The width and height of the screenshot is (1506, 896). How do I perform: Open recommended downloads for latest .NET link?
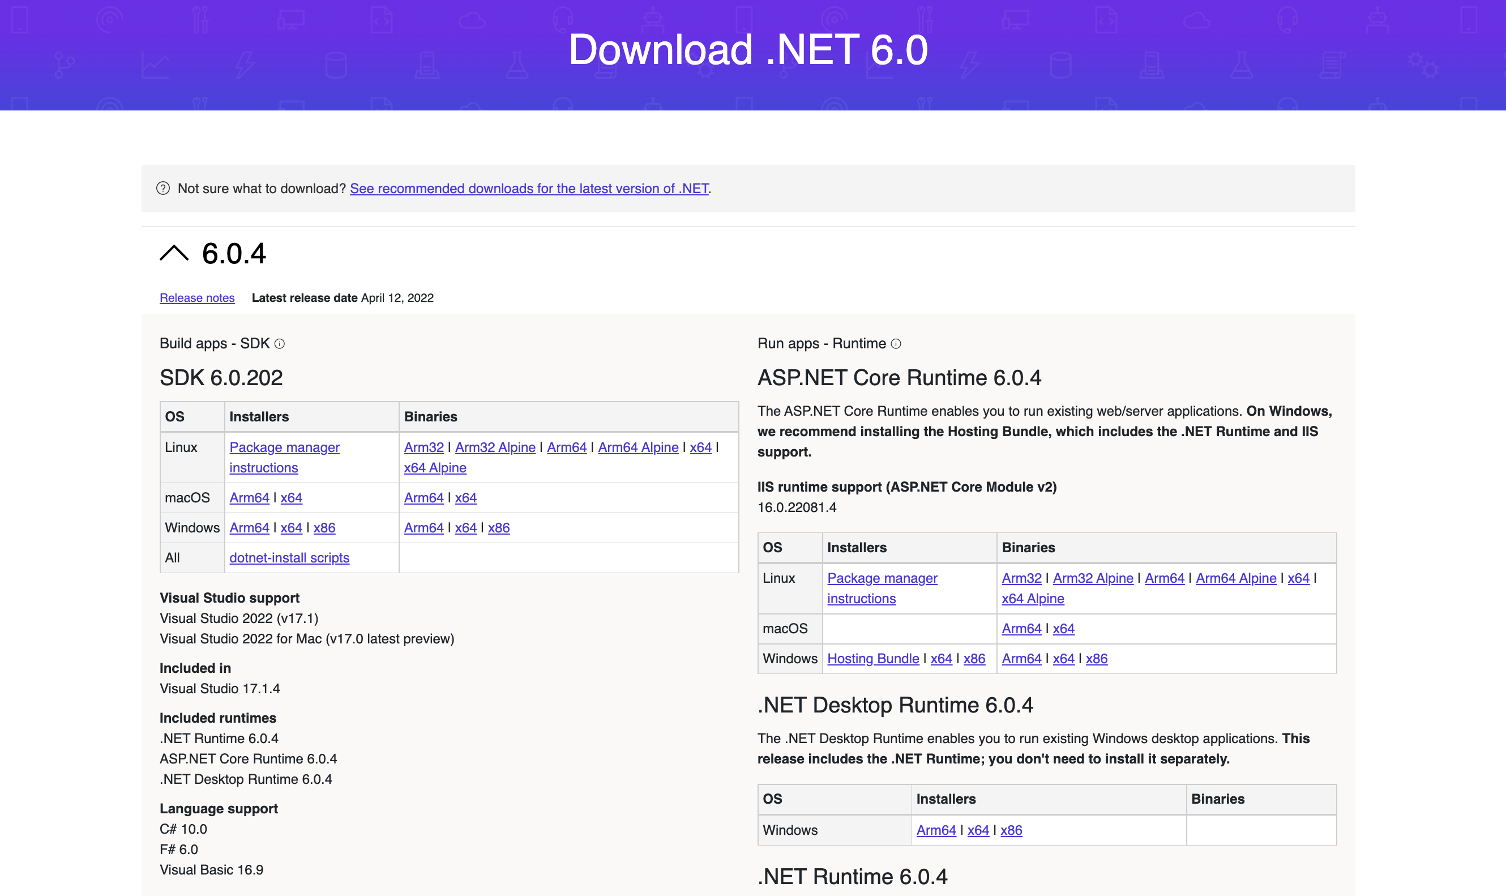529,189
